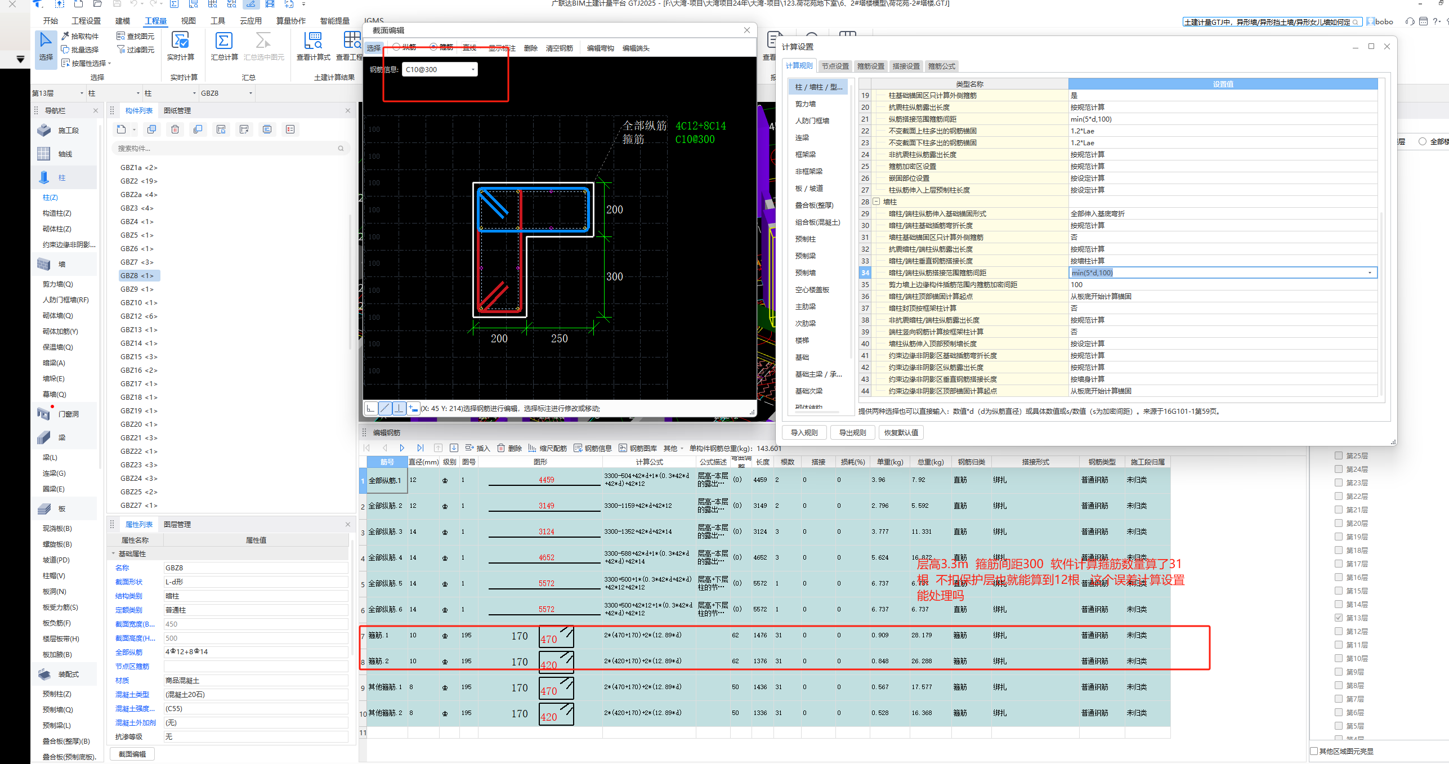Click 清空钢筋 in section editor toolbar

[559, 48]
